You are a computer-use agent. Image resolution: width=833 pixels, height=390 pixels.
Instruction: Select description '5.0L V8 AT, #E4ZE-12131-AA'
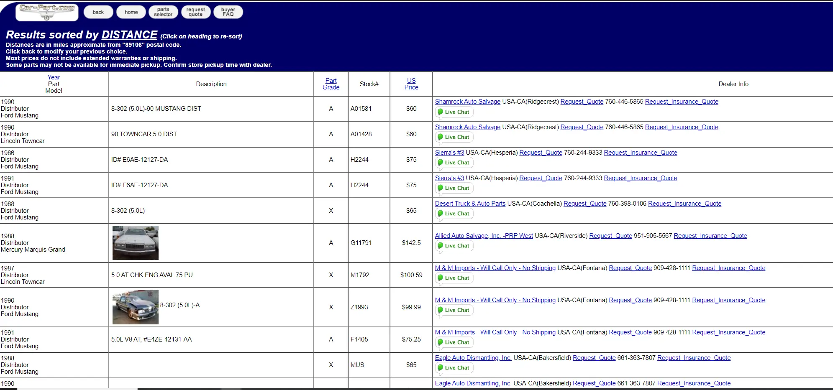click(x=151, y=339)
